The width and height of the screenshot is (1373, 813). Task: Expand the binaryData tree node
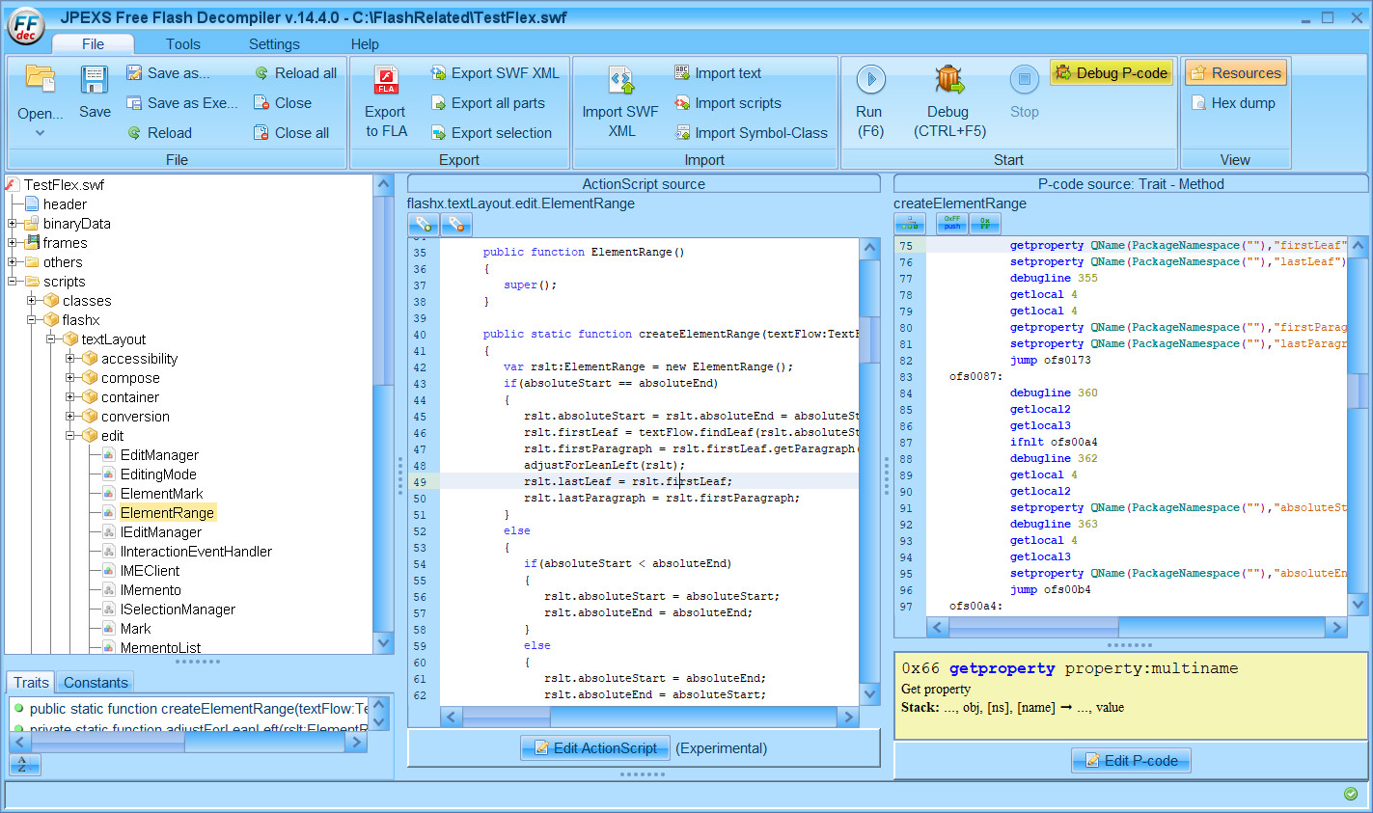13,224
